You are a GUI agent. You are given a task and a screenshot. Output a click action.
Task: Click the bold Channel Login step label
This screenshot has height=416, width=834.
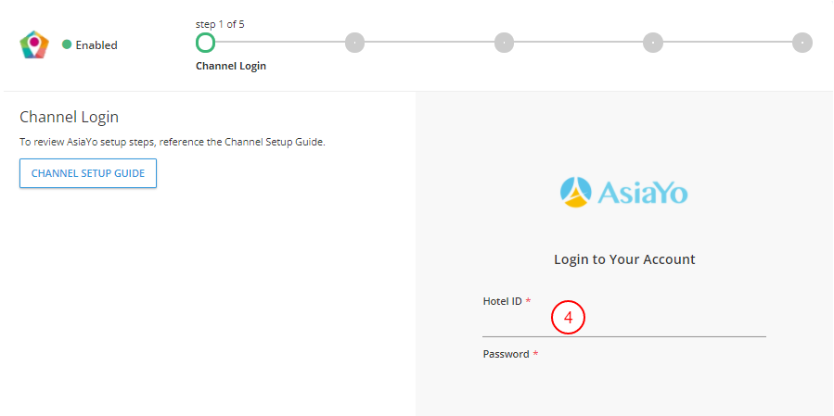[x=231, y=67]
